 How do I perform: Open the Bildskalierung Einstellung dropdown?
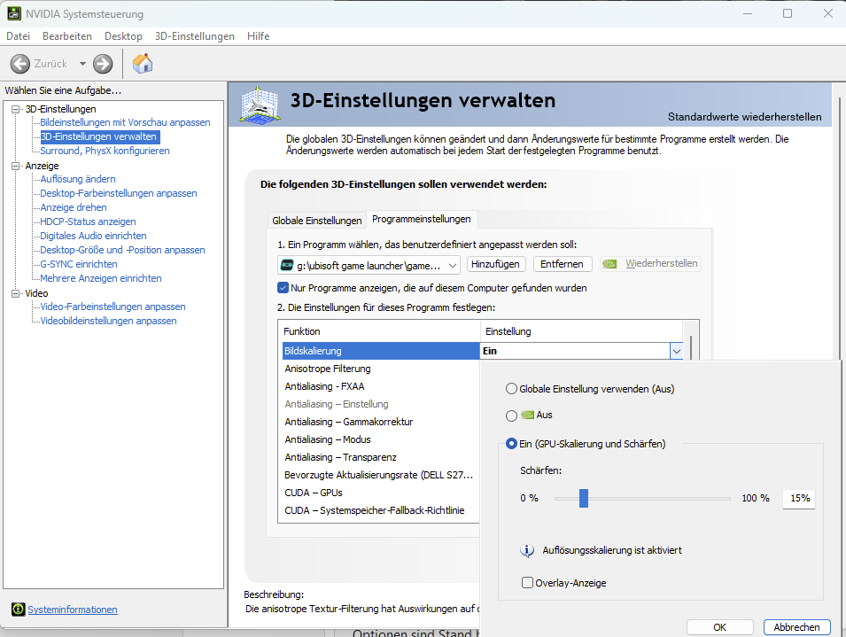(676, 351)
